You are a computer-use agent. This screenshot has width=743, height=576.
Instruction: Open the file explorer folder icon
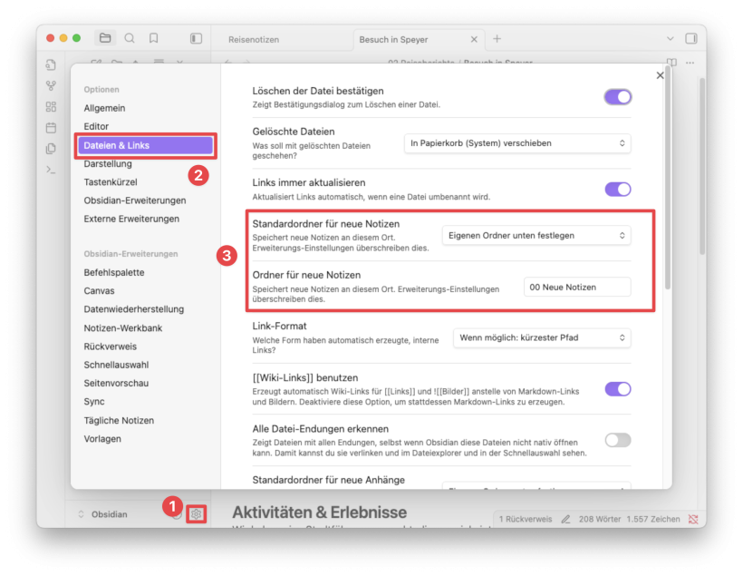pos(105,38)
